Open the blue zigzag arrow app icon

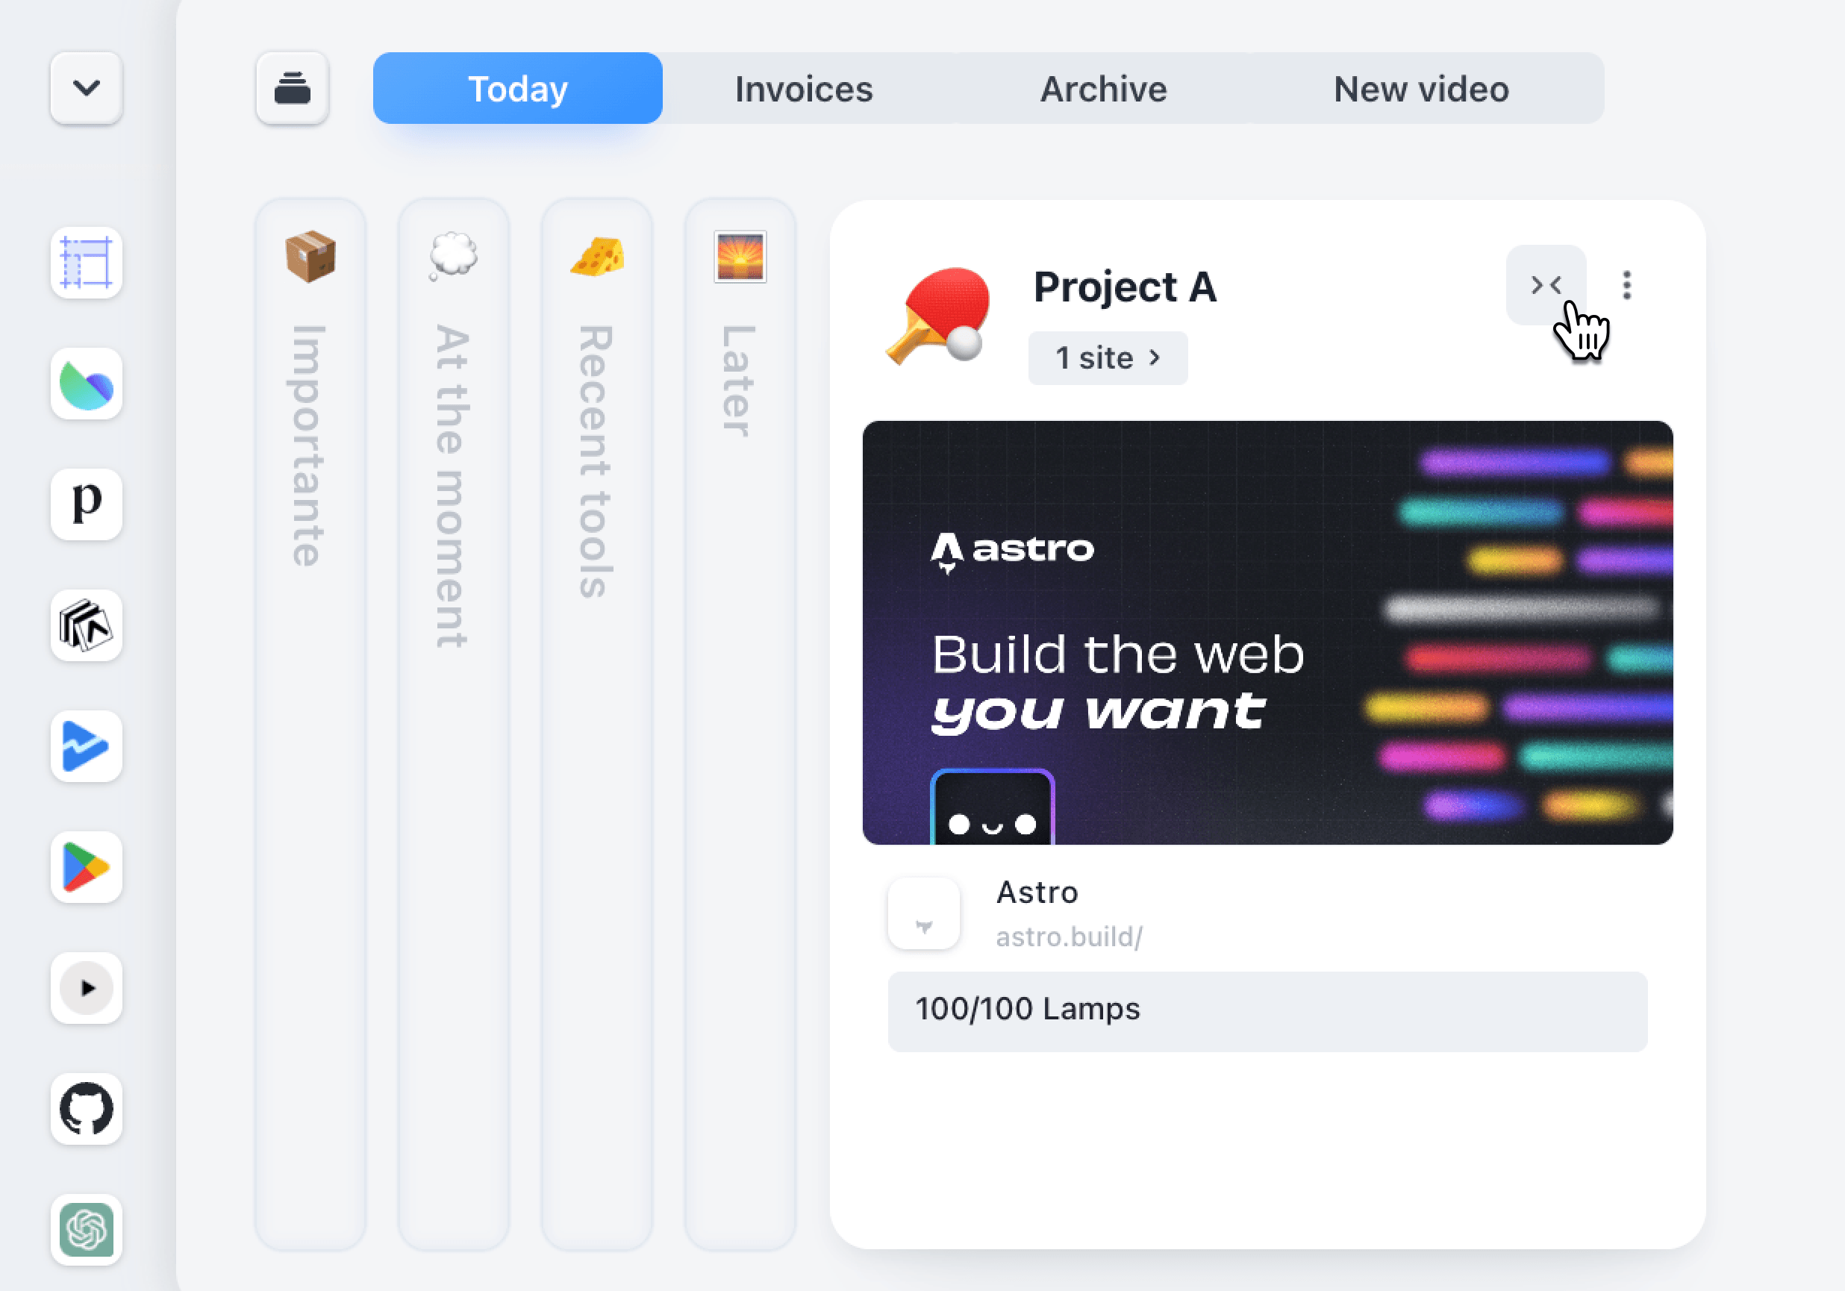[x=86, y=745]
